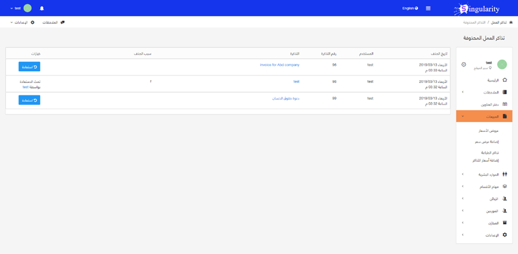
Task: Click the sidebar user avatar circle
Action: (502, 65)
